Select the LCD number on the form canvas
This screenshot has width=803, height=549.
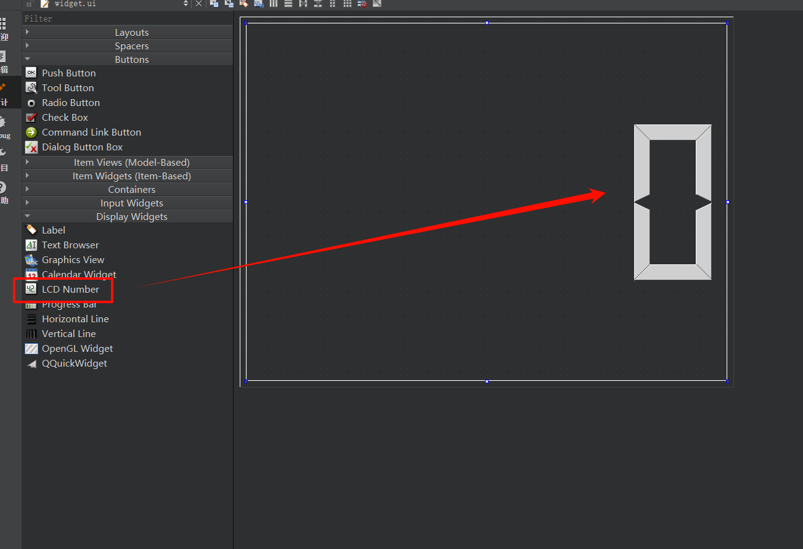pos(672,202)
